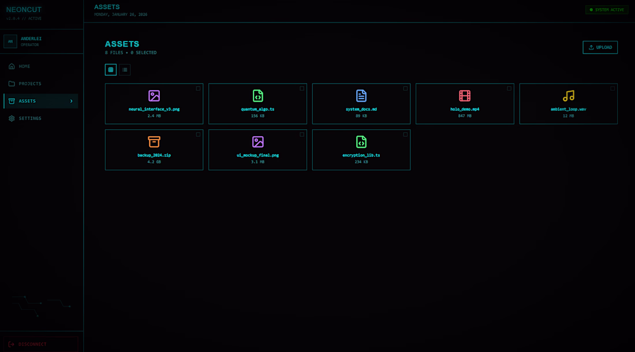This screenshot has height=352, width=635.
Task: Click the 4.2 GB size label
Action: pos(154,162)
